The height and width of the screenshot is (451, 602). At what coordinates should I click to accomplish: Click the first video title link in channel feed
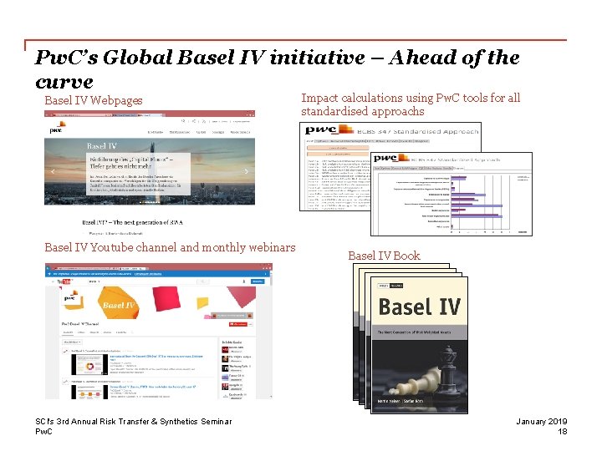[156, 357]
